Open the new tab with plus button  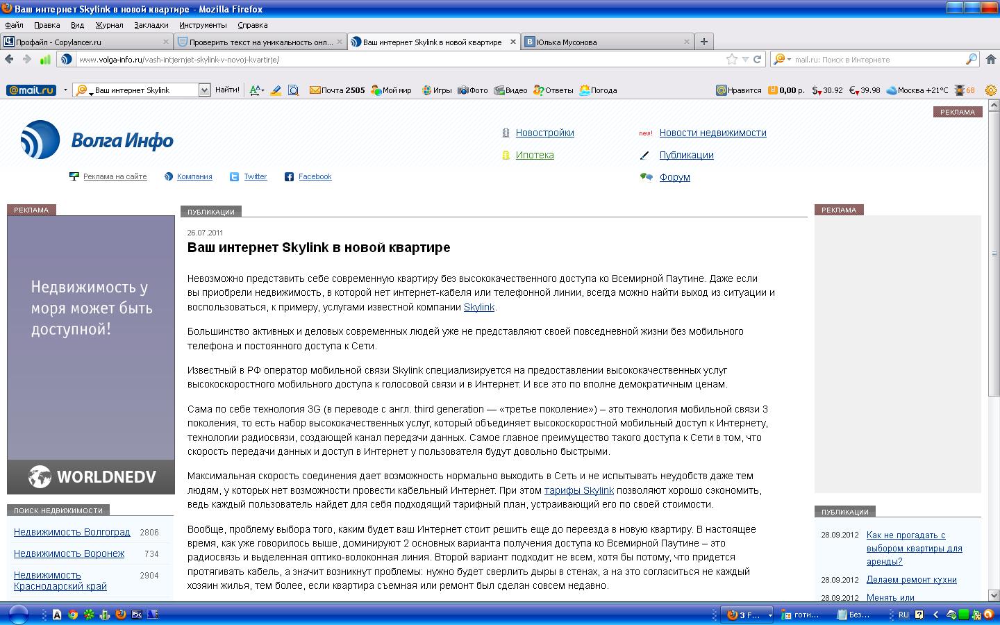pos(703,42)
